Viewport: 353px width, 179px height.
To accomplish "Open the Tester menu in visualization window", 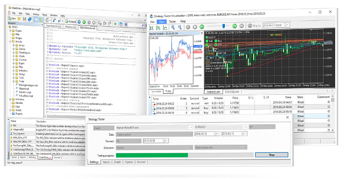I will click(172, 21).
